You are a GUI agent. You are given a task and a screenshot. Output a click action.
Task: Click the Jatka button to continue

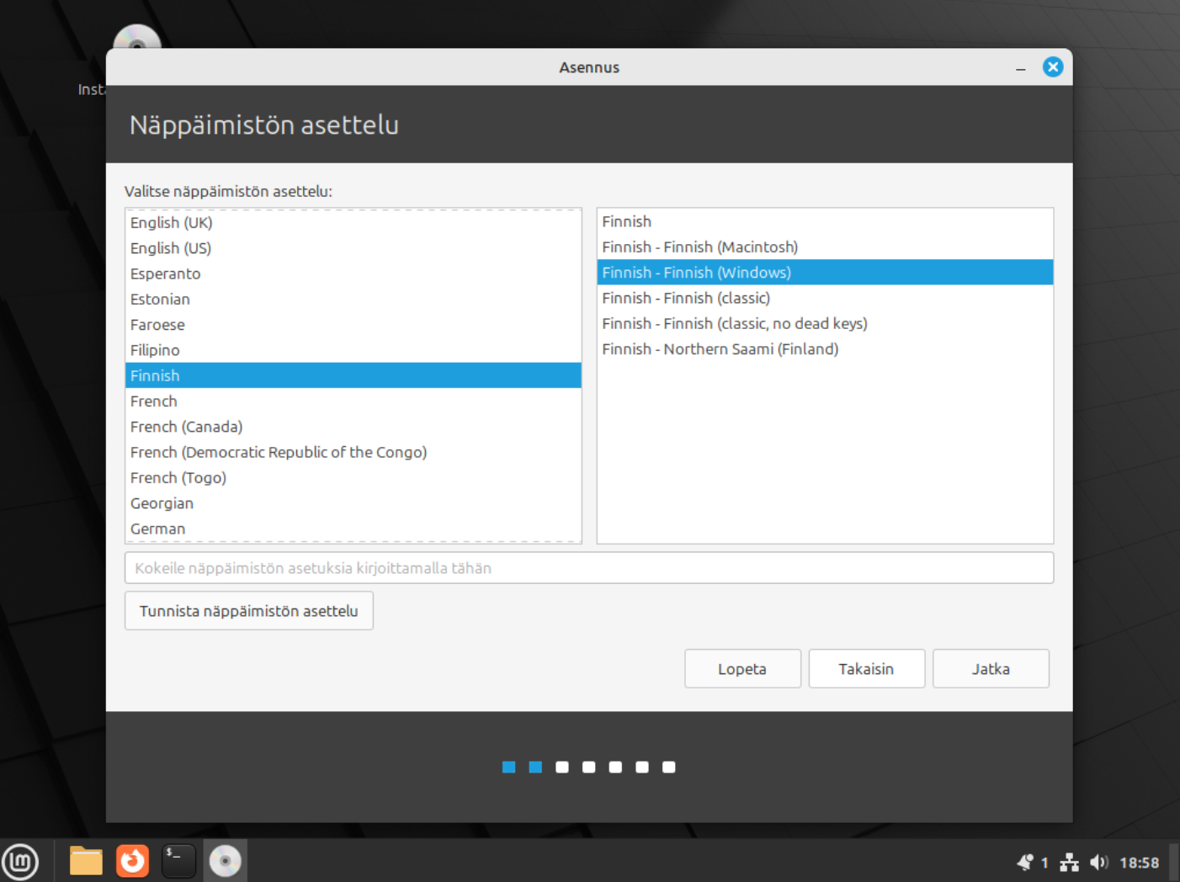pos(991,668)
